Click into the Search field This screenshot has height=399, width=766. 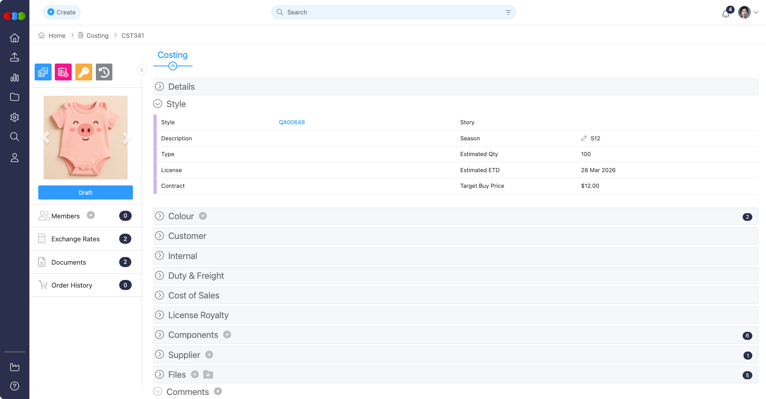point(393,12)
